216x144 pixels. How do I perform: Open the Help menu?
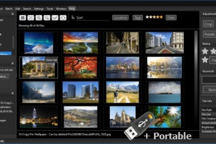coord(72,8)
